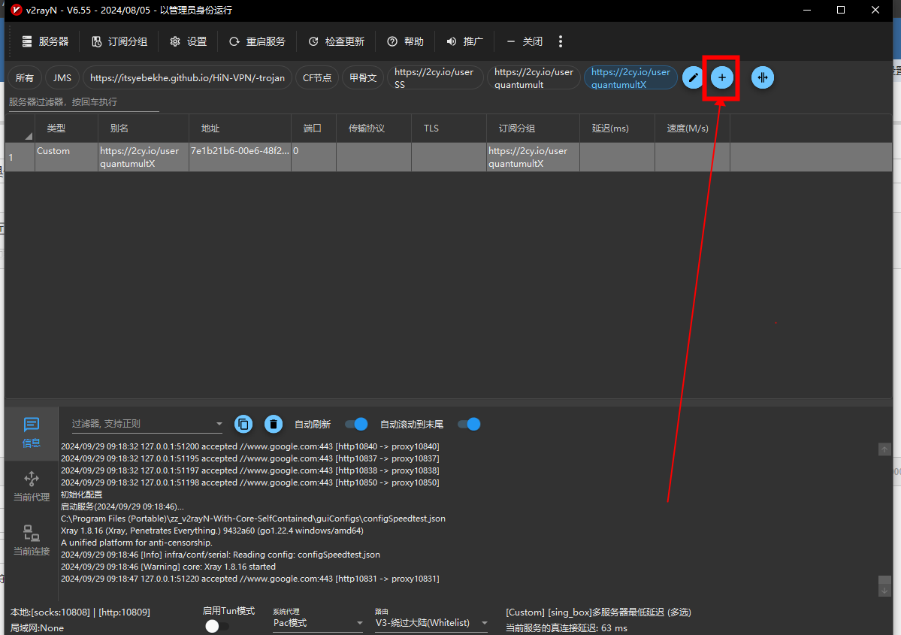Screen dimensions: 901x635
Task: Toggle the 自动刷新 switch
Action: (356, 424)
